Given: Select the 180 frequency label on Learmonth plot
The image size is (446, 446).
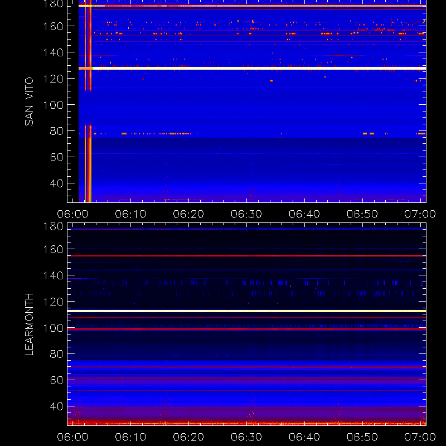Looking at the screenshot, I should pos(53,226).
